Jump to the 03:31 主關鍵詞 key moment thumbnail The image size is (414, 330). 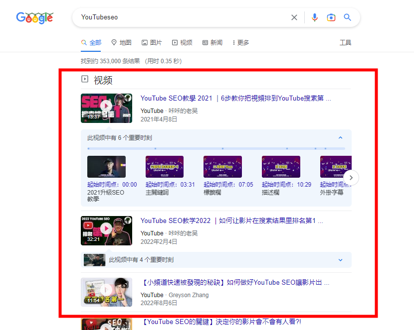click(x=164, y=167)
